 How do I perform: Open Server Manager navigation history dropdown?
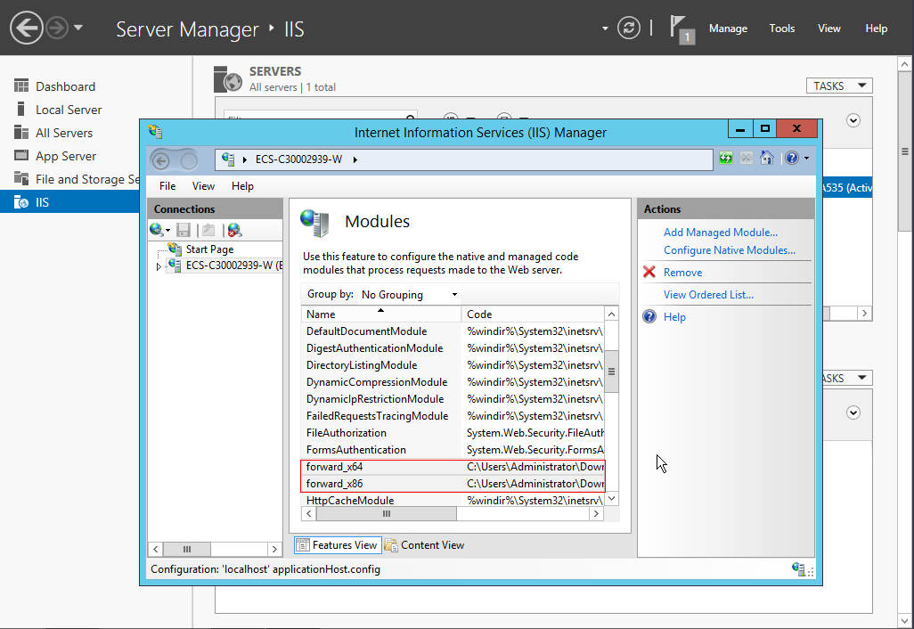78,28
